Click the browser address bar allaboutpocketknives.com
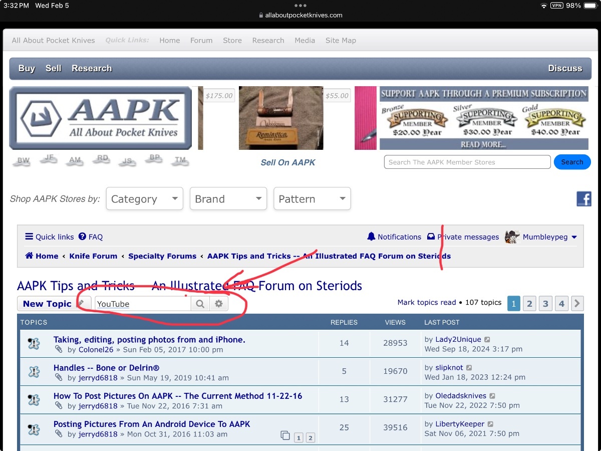Viewport: 601px width, 451px height. pyautogui.click(x=300, y=15)
